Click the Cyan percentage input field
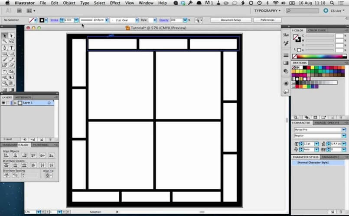 [x=339, y=35]
